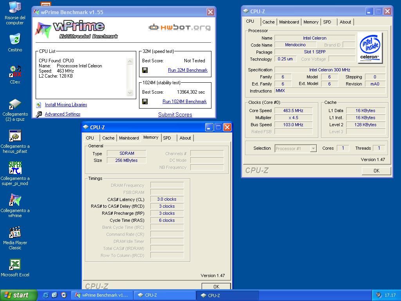
Task: Open Windows Media Player quick launch icon
Action: (x=64, y=295)
